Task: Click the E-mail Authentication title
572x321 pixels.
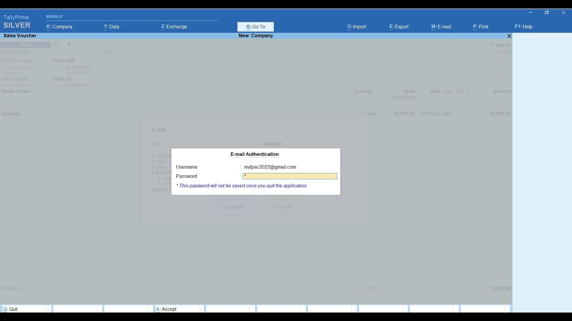Action: [255, 154]
